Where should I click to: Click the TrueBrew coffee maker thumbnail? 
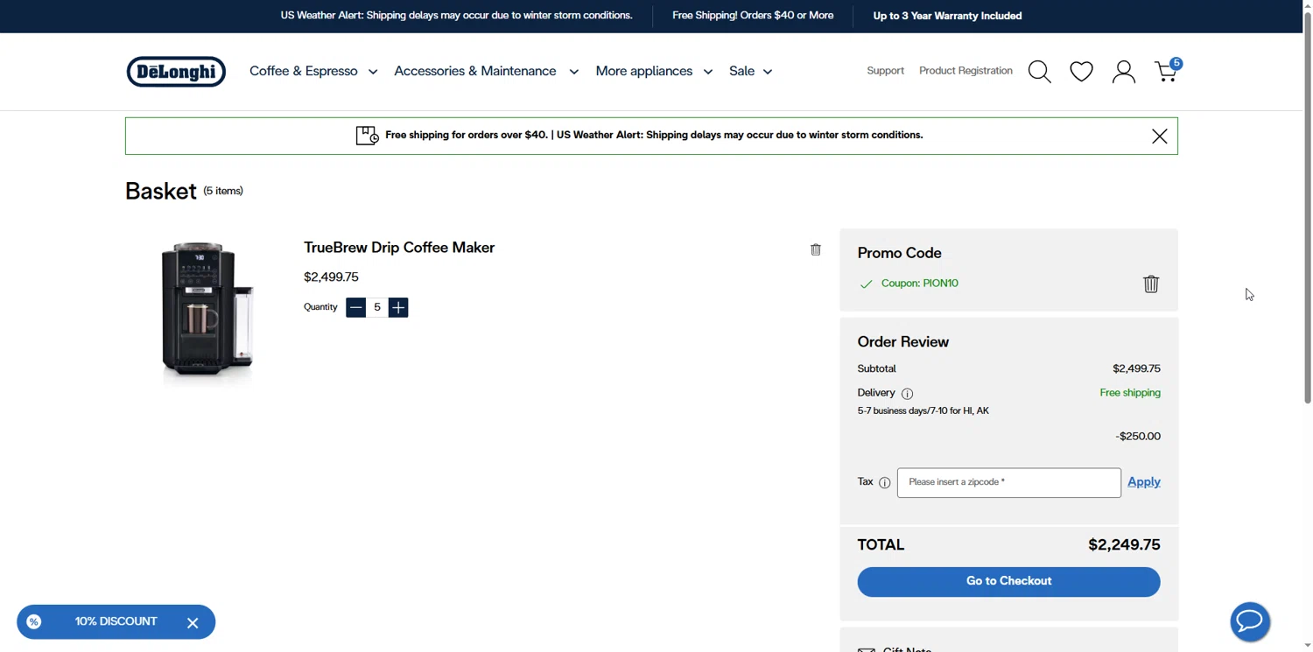point(207,311)
